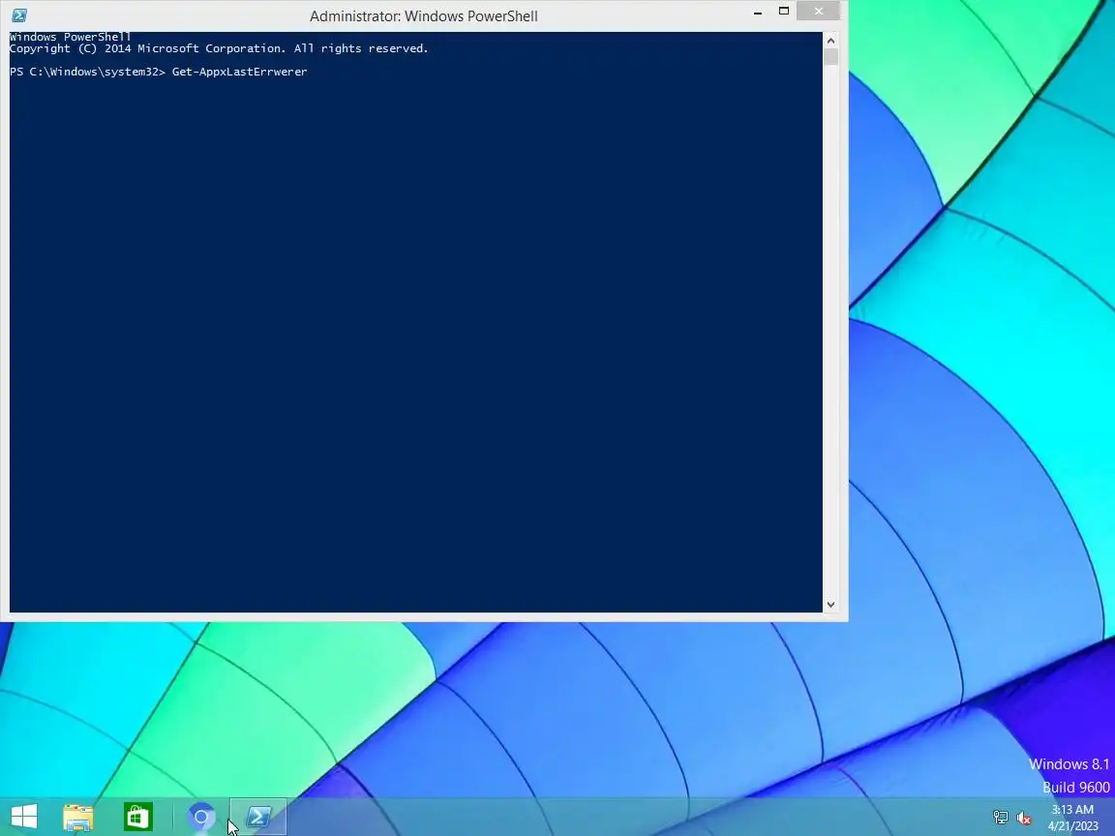Open the Chromium browser taskbar icon
Screen dimensions: 1115x836
coord(200,817)
